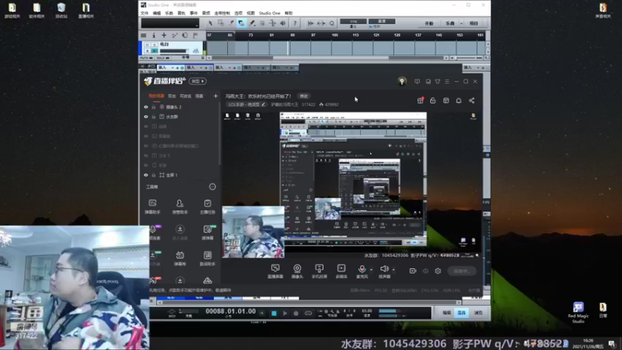This screenshot has width=622, height=350.
Task: Open the track inspector info icon
Action: [153, 35]
